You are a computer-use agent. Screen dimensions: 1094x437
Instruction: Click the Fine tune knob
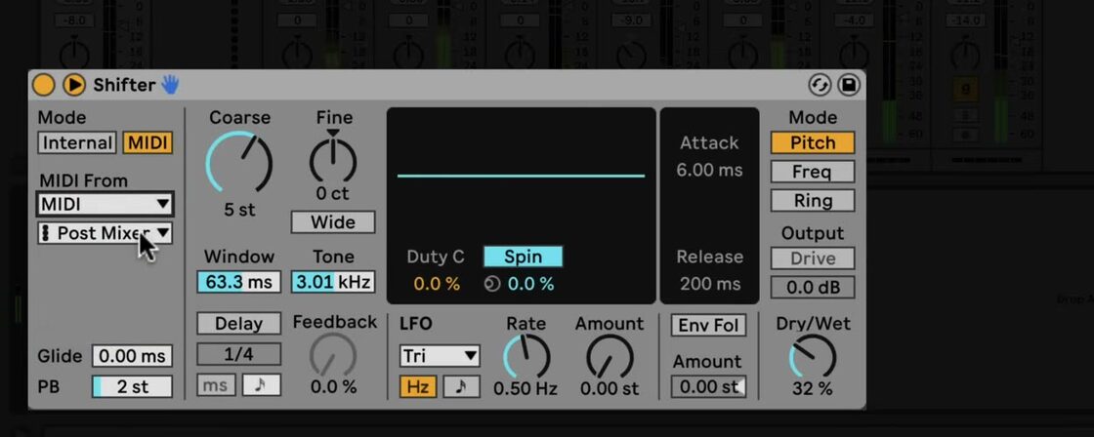tap(333, 159)
